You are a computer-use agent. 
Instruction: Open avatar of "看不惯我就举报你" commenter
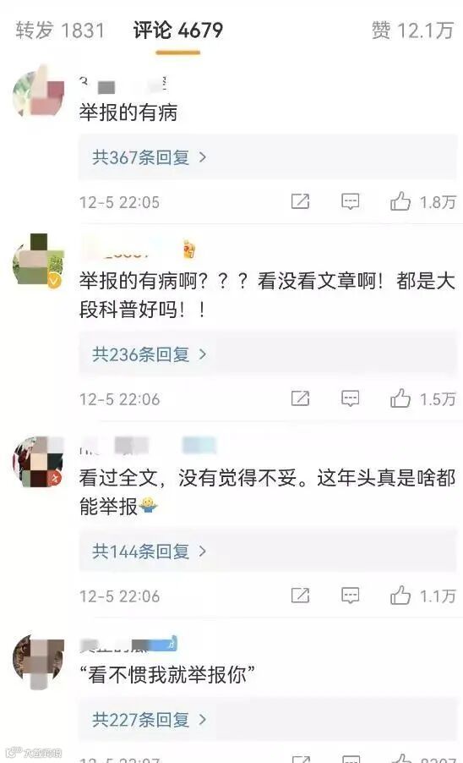point(38,661)
